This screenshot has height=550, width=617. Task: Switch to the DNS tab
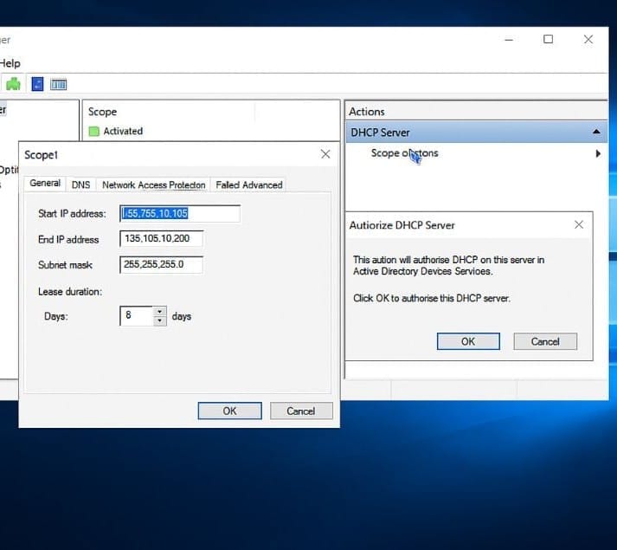pos(80,184)
